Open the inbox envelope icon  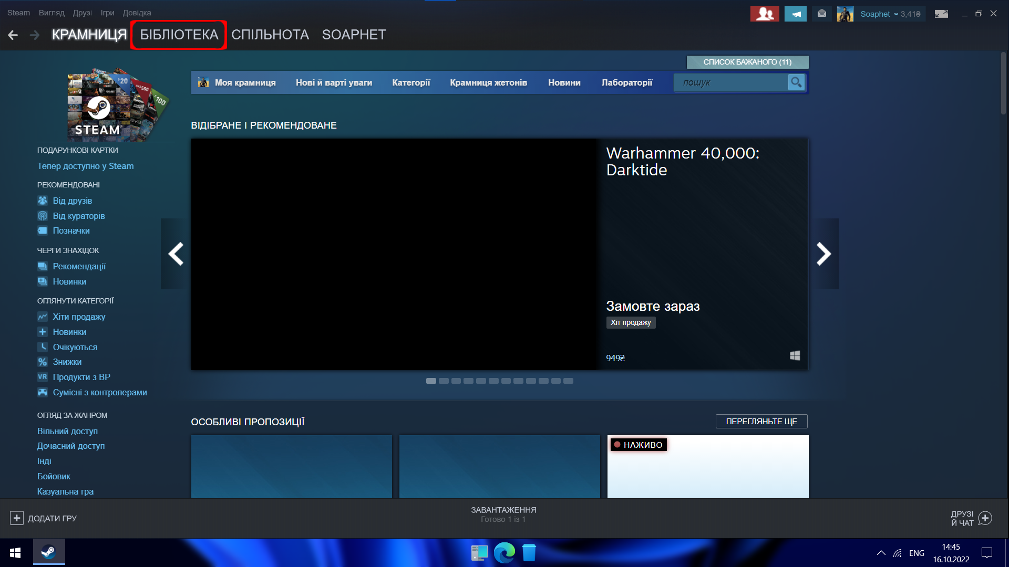(x=822, y=14)
